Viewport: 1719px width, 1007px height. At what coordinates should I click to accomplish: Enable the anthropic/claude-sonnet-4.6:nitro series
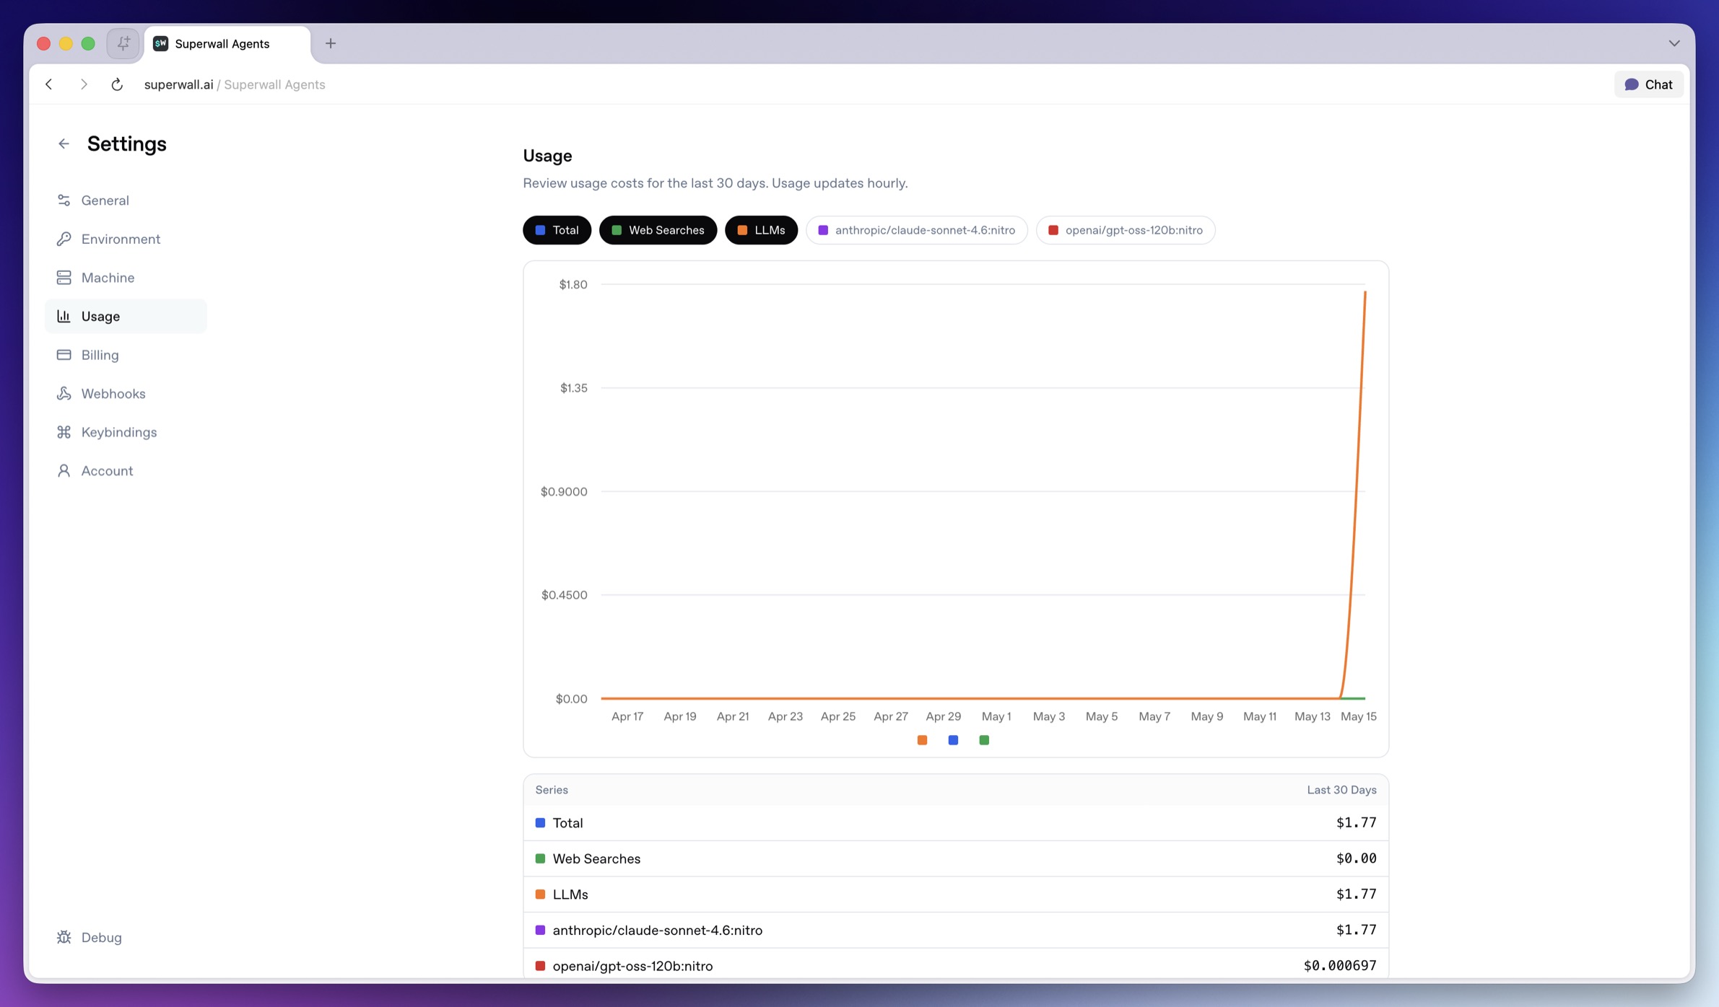coord(916,230)
